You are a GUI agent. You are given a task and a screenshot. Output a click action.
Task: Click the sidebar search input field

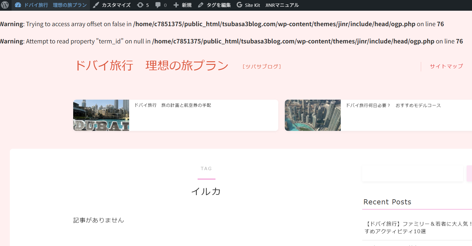pyautogui.click(x=412, y=173)
